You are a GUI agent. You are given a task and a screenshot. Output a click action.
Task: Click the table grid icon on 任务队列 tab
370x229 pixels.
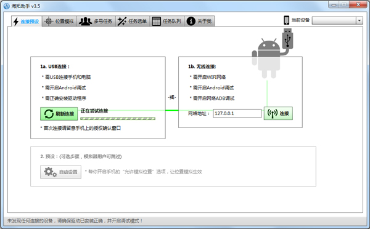tap(156, 21)
